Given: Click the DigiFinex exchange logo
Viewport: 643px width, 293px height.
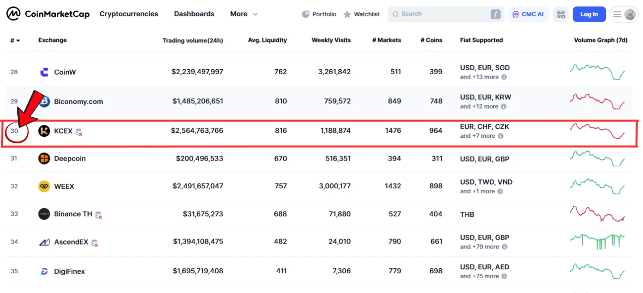Looking at the screenshot, I should click(44, 271).
